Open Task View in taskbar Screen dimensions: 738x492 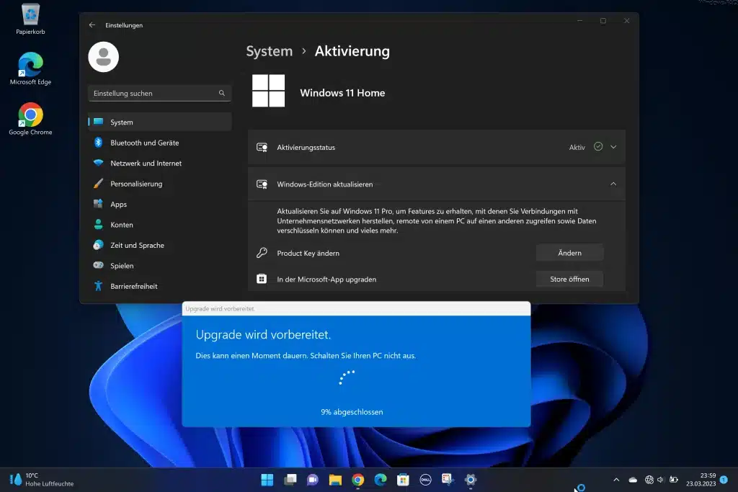coord(290,480)
